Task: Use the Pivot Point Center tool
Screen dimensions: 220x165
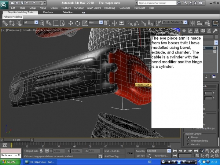Action: click(106, 23)
